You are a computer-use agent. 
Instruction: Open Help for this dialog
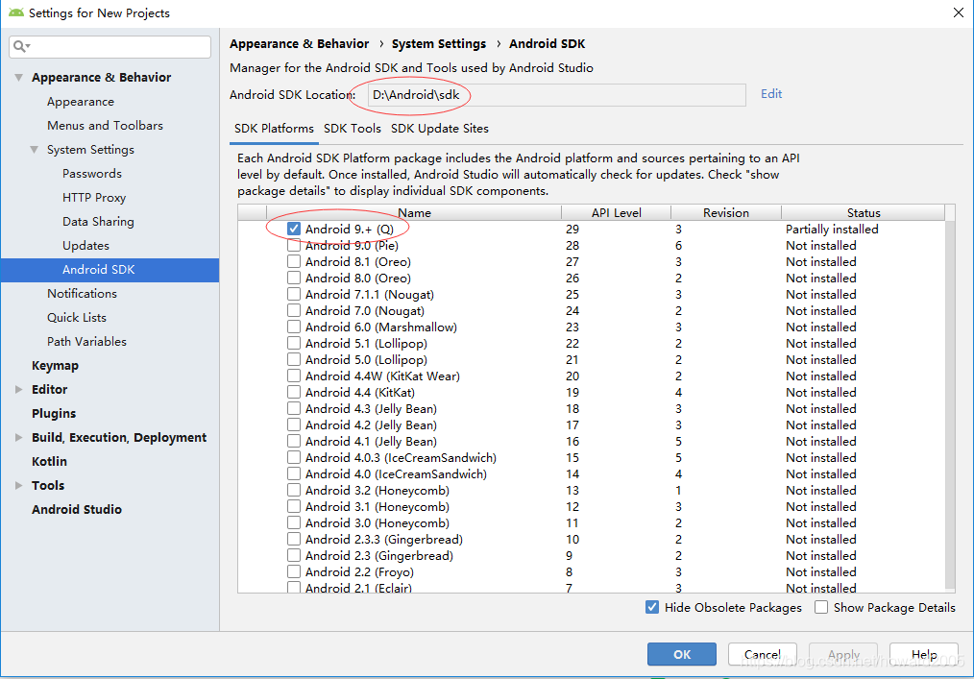coord(924,654)
